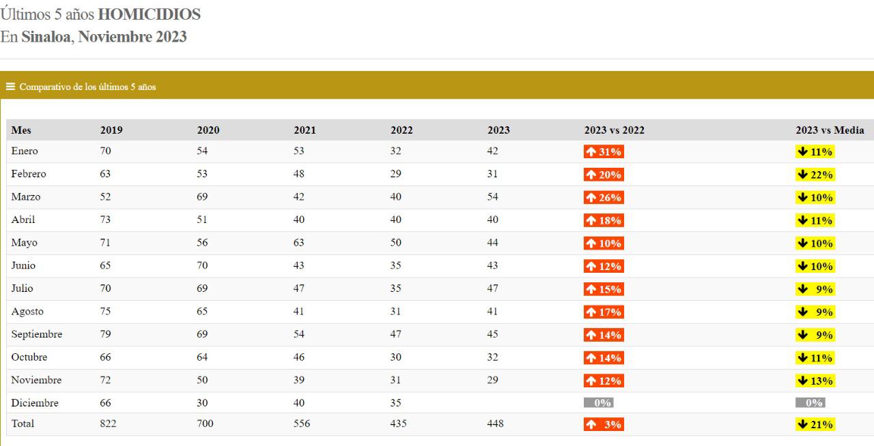Select the Septiembre row label
This screenshot has height=446, width=874.
(x=37, y=334)
